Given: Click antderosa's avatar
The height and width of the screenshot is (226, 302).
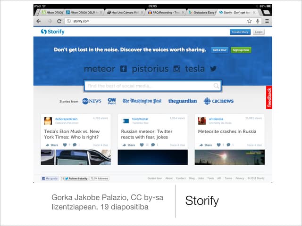Looking at the screenshot, I should tap(202, 121).
